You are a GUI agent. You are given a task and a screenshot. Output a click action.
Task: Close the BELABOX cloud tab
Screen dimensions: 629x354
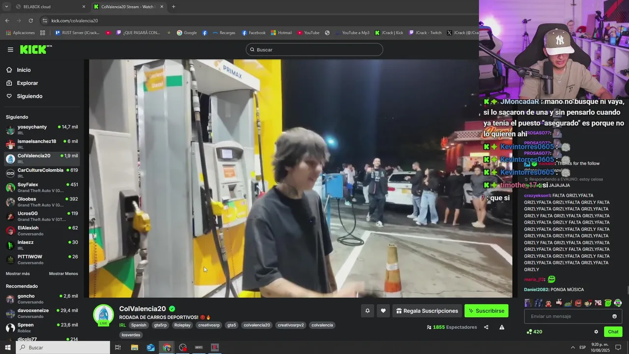pyautogui.click(x=84, y=6)
